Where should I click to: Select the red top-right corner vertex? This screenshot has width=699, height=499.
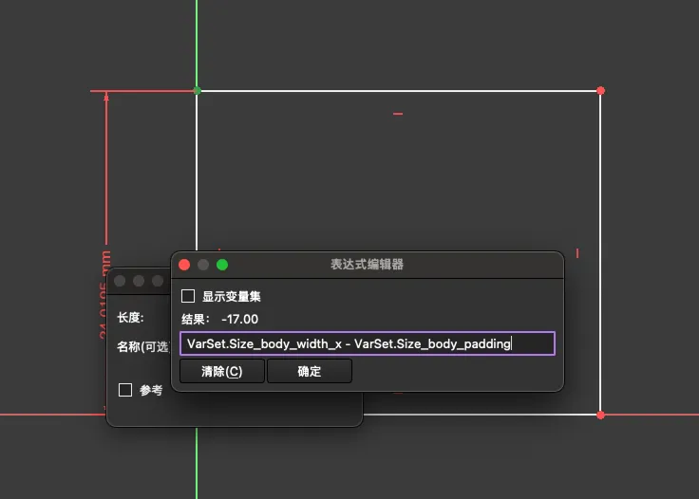click(600, 91)
